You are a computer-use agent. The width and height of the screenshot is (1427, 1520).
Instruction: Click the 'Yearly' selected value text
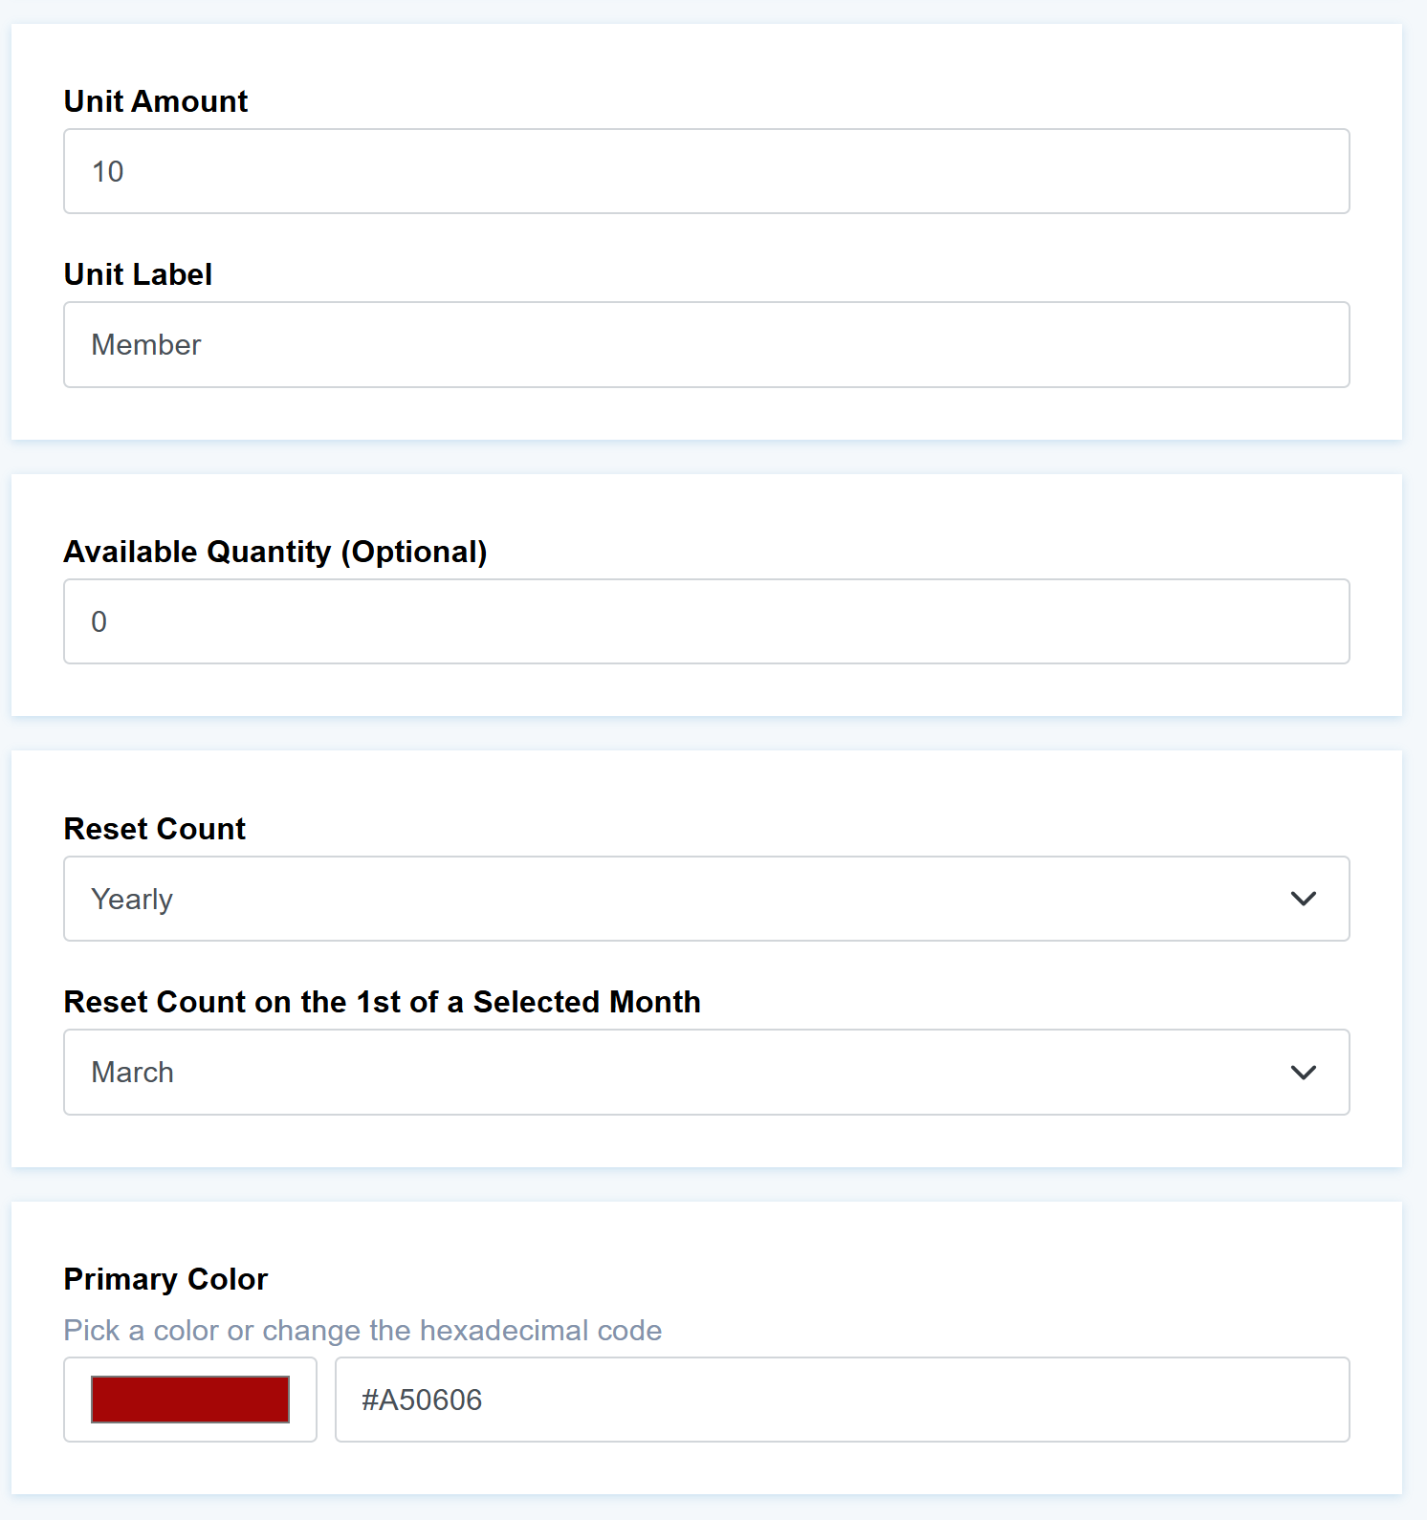coord(132,900)
